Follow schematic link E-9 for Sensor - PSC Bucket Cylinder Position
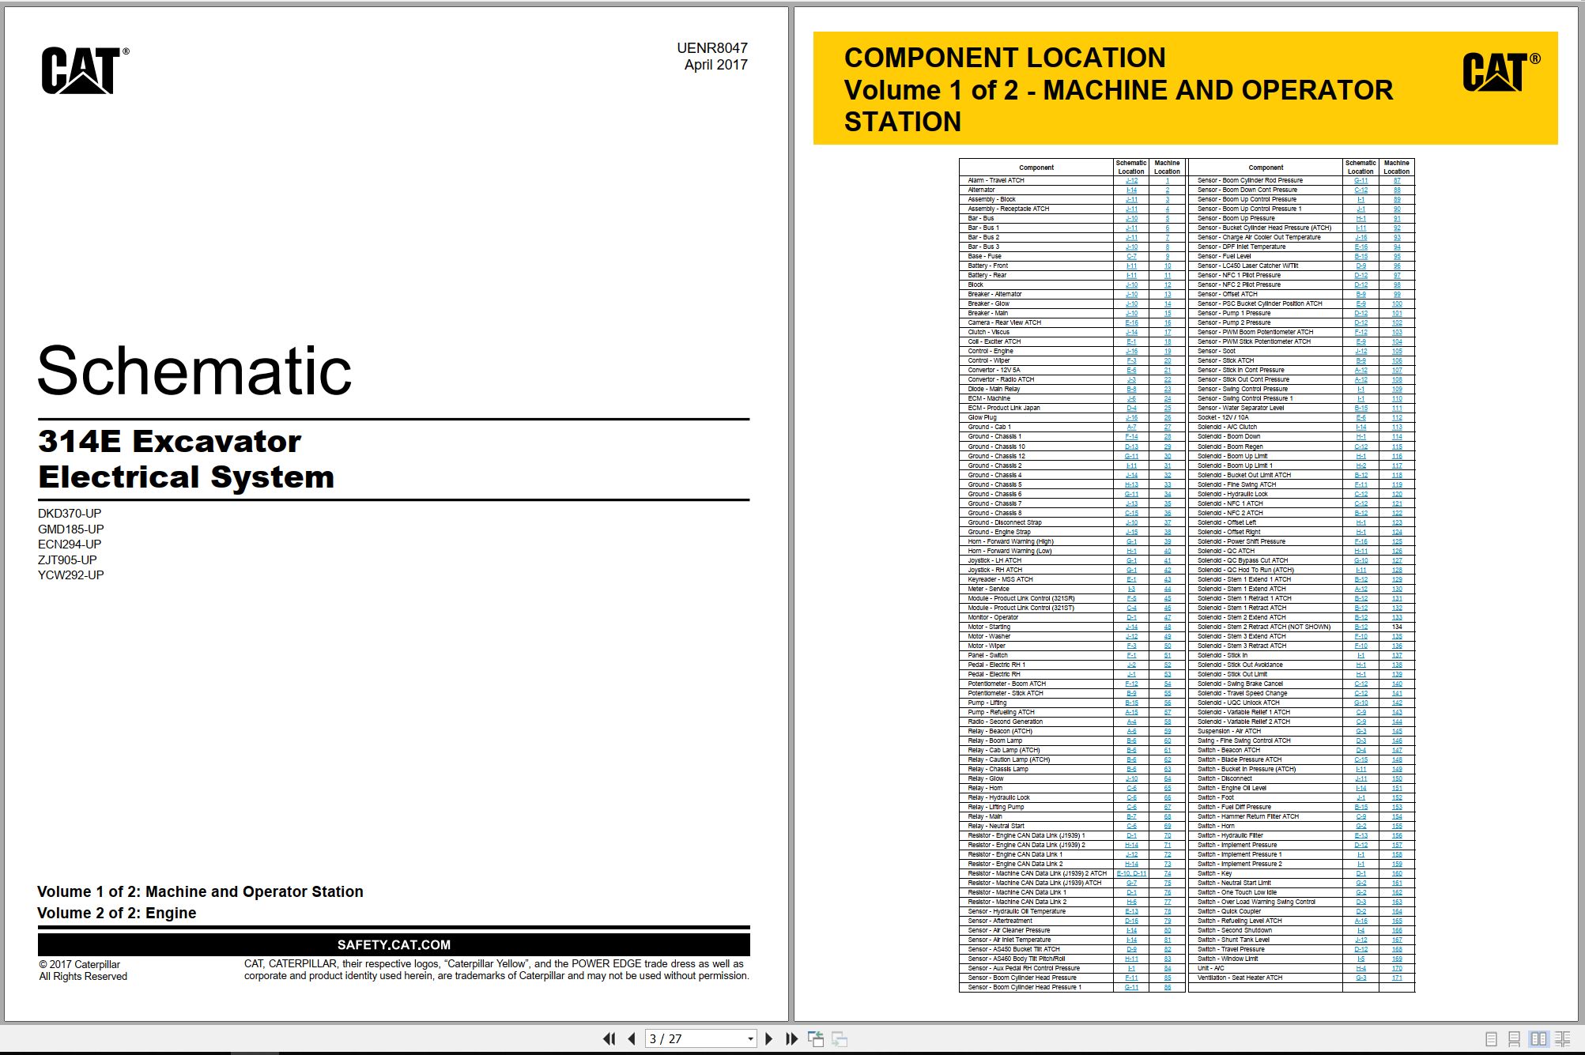 (1360, 304)
